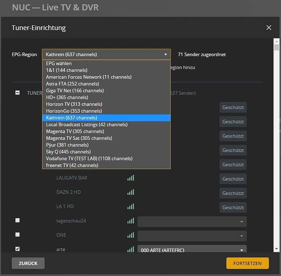Pick Astra FTA (252 channels)
This screenshot has width=281, height=276.
[106, 84]
